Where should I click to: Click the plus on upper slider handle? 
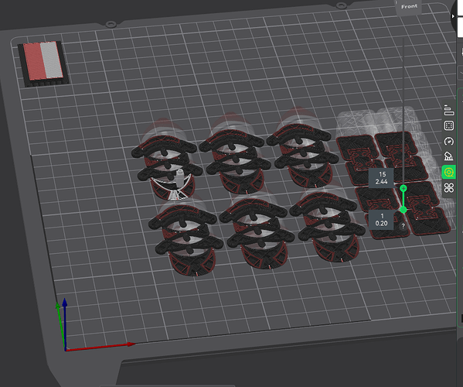(x=403, y=188)
